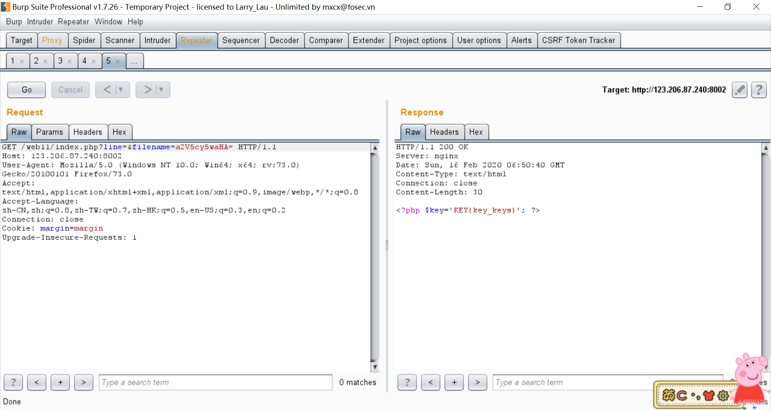Show request Raw view

point(19,132)
